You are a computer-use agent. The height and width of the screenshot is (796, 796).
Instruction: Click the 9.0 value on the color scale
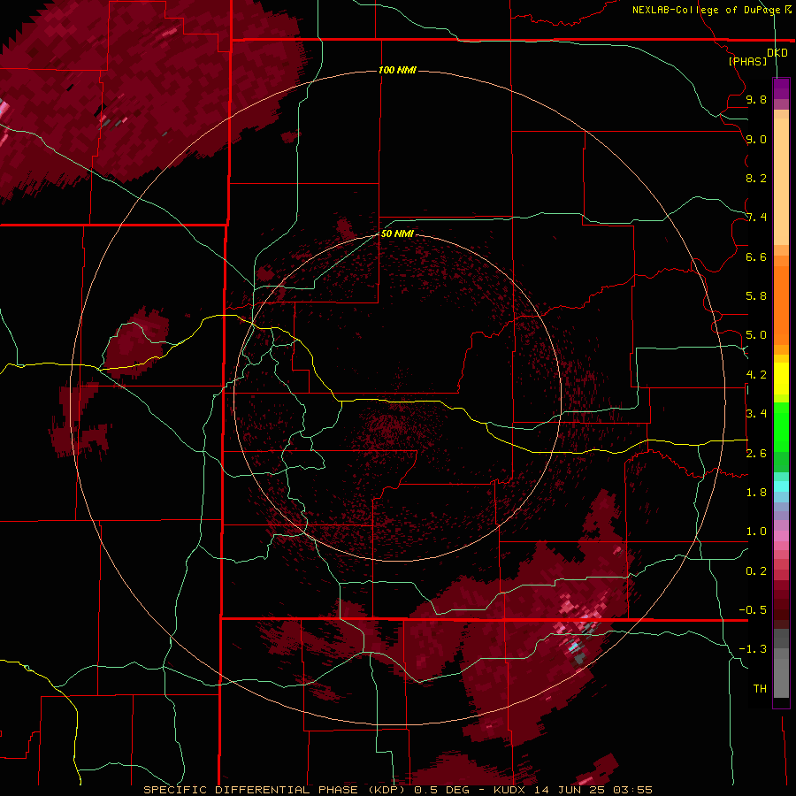tap(756, 139)
